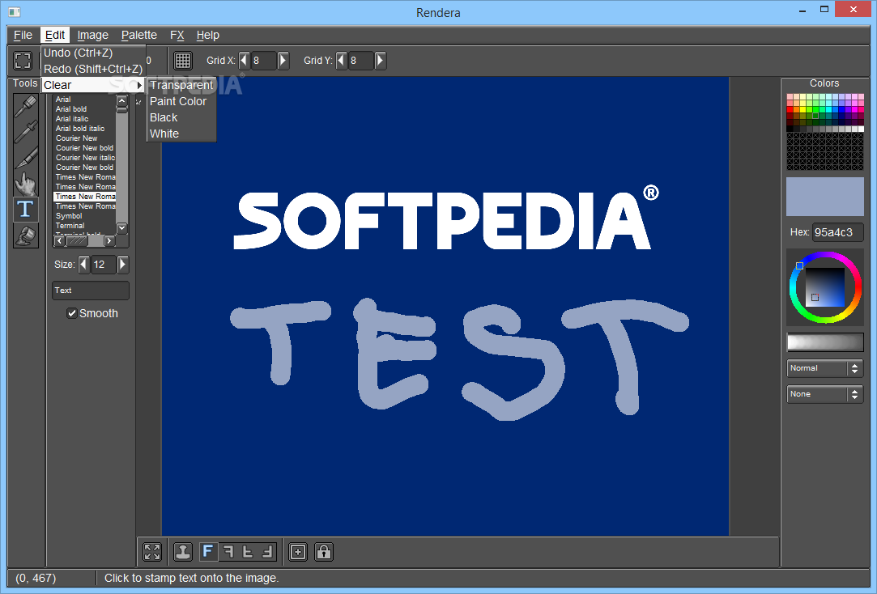Increase text Size with right arrow

click(123, 265)
